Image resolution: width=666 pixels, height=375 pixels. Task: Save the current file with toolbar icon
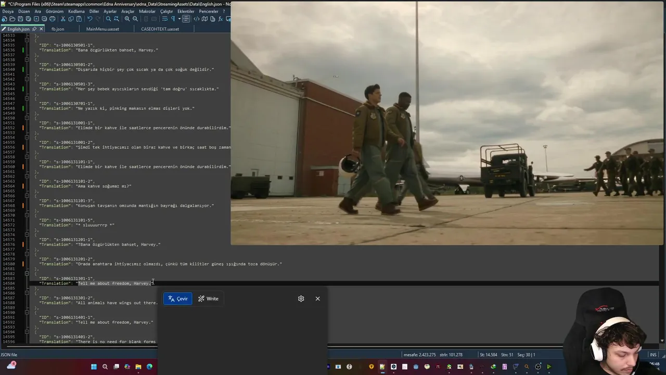pyautogui.click(x=20, y=19)
